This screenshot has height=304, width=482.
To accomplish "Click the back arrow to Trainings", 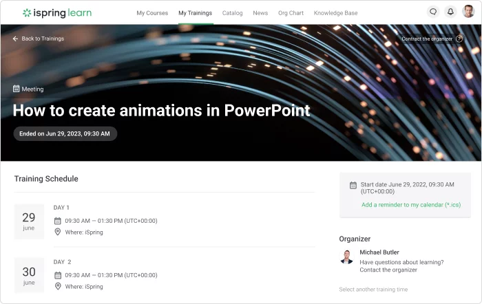I will click(15, 39).
